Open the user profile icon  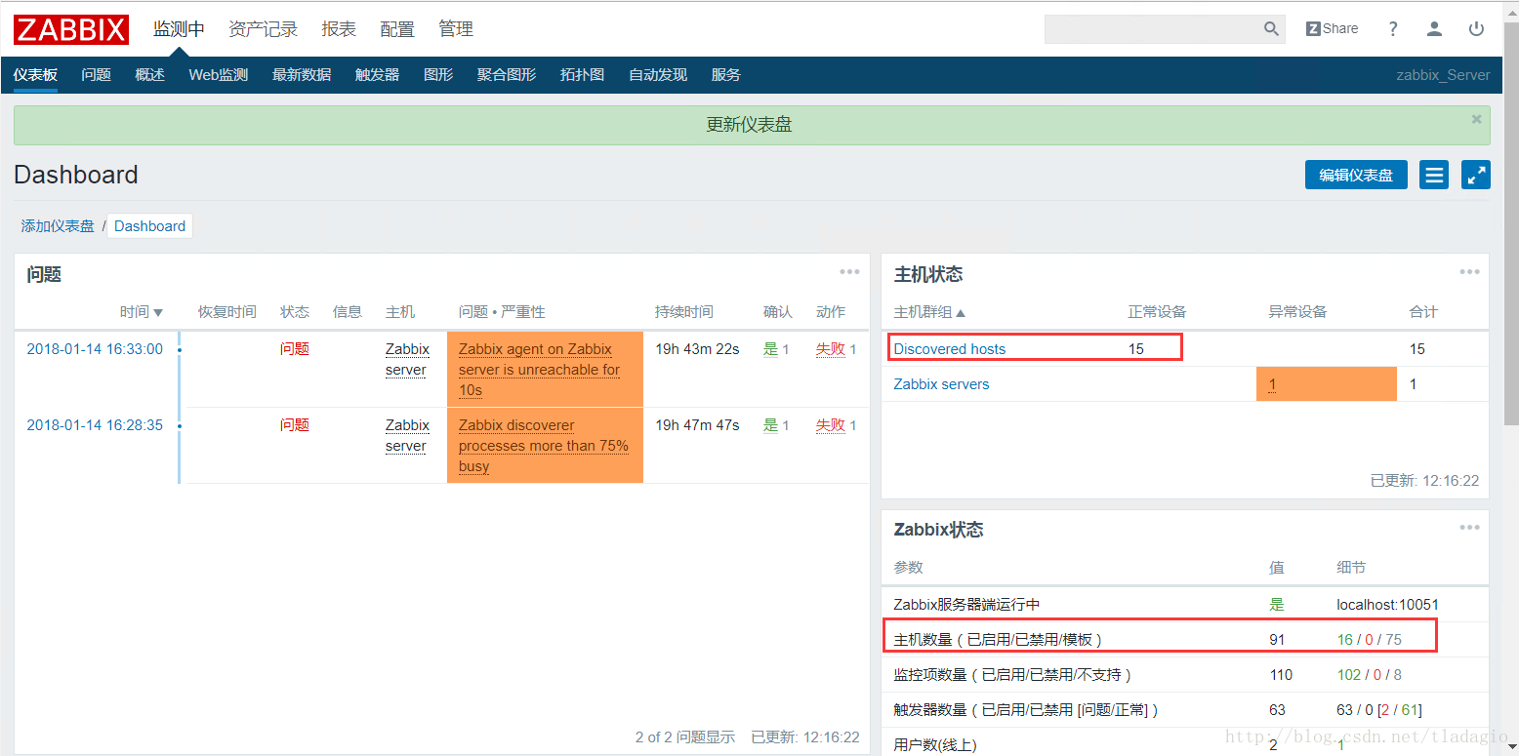(1434, 29)
